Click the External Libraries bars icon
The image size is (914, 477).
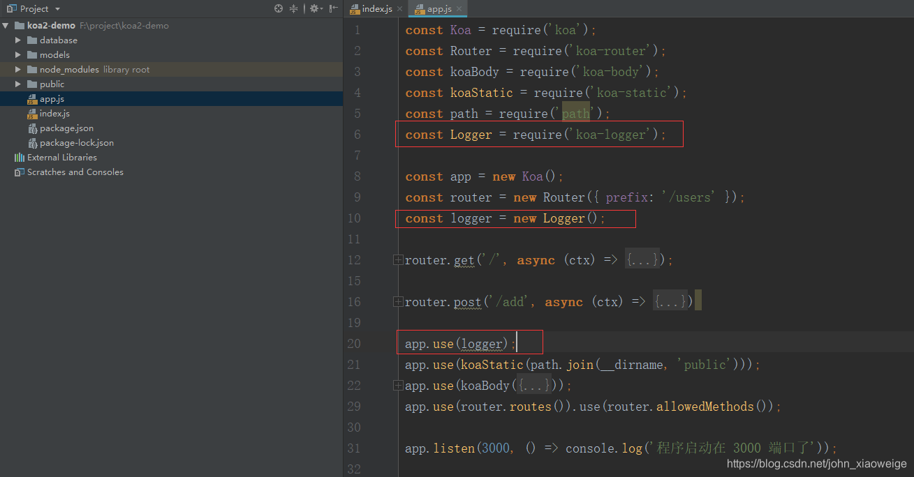tap(20, 158)
